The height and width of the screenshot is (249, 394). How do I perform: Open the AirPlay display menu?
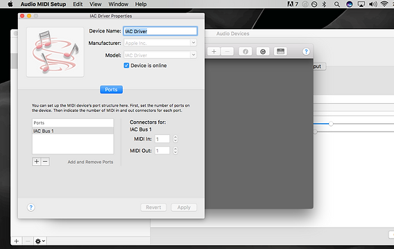361,4
